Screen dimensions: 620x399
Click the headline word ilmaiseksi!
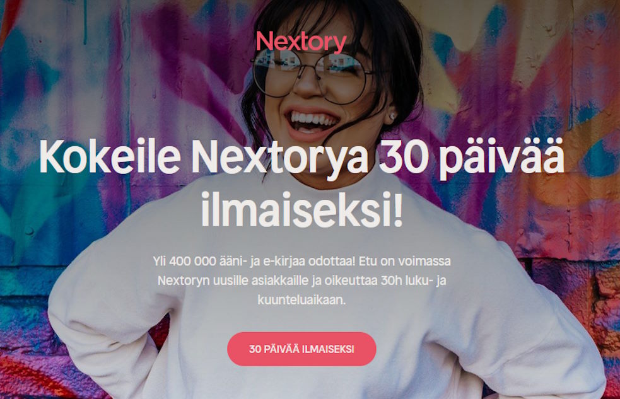(301, 209)
